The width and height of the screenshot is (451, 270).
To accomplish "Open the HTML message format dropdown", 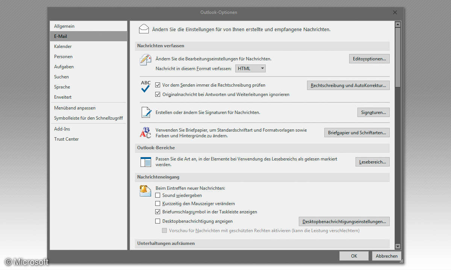I will (250, 69).
